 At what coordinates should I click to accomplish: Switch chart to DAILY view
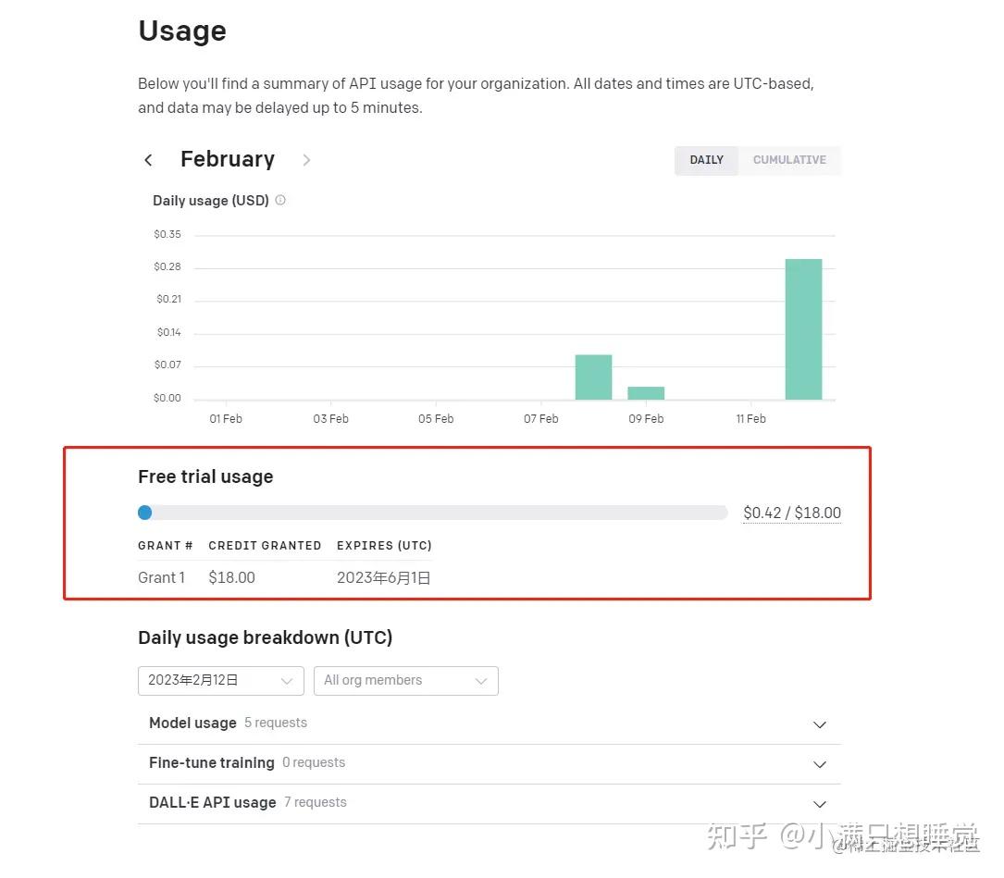[x=706, y=160]
